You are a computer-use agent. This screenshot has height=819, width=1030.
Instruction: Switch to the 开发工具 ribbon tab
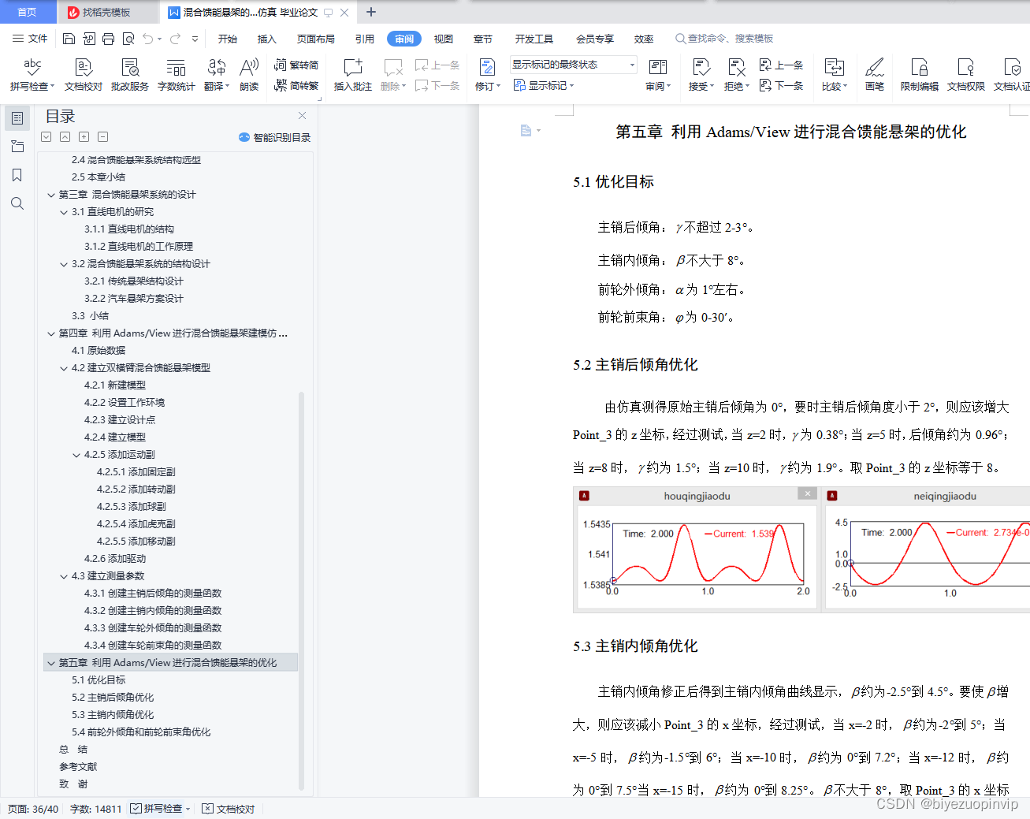click(534, 39)
